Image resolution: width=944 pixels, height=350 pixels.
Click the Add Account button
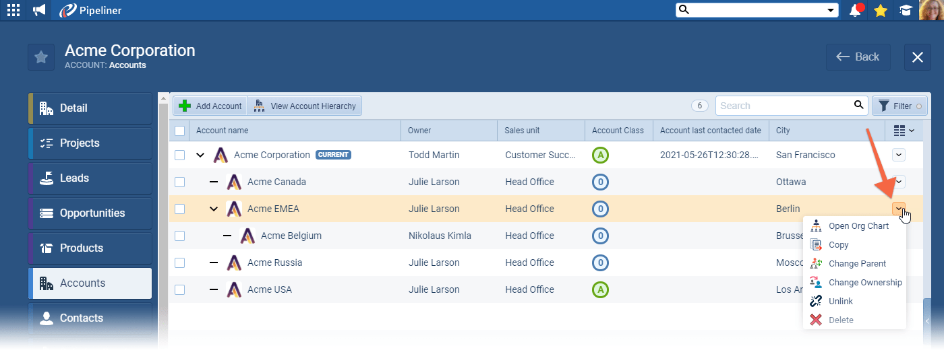click(210, 106)
